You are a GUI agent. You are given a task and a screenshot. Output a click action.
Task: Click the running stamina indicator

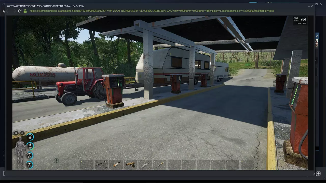point(30,146)
